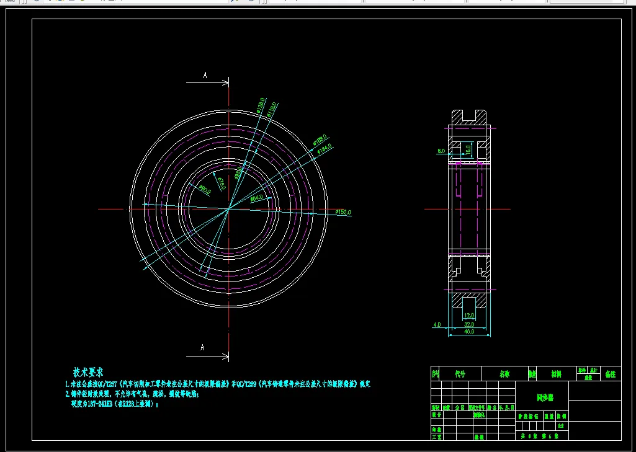636x452 pixels.
Task: Click the 设计 label in title block
Action: tap(436, 415)
